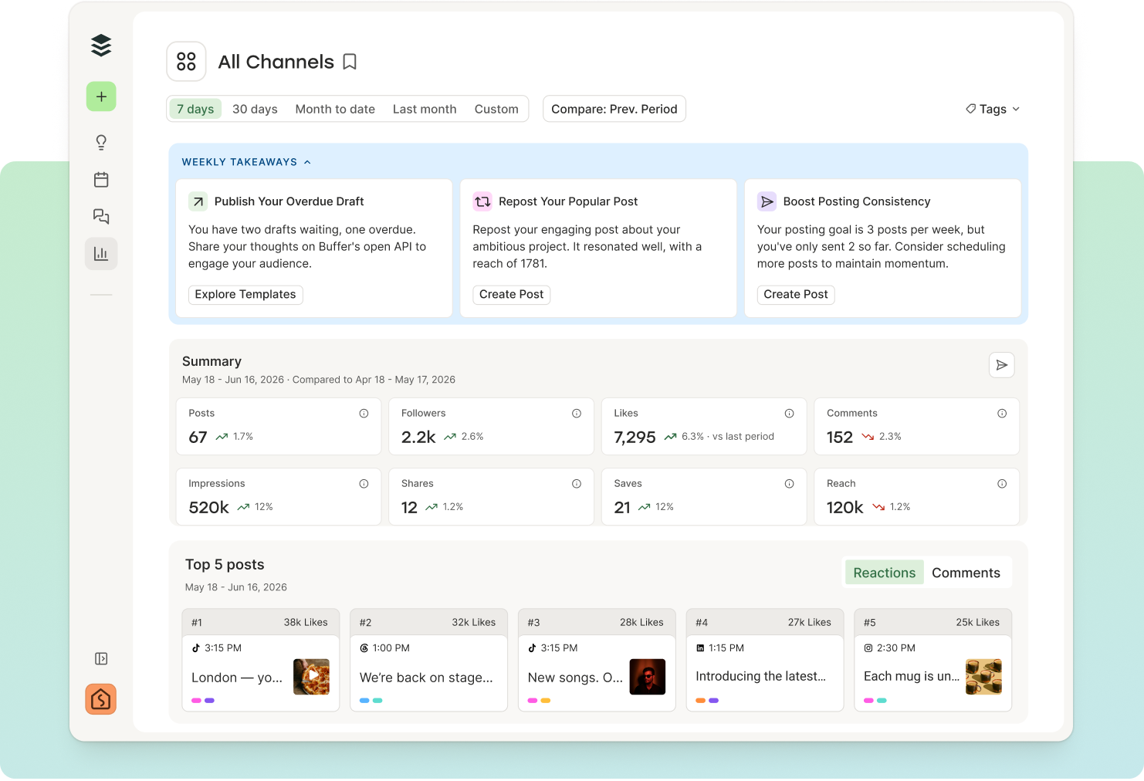1144x781 pixels.
Task: Click the orange tag dot on post #4
Action: [x=700, y=701]
